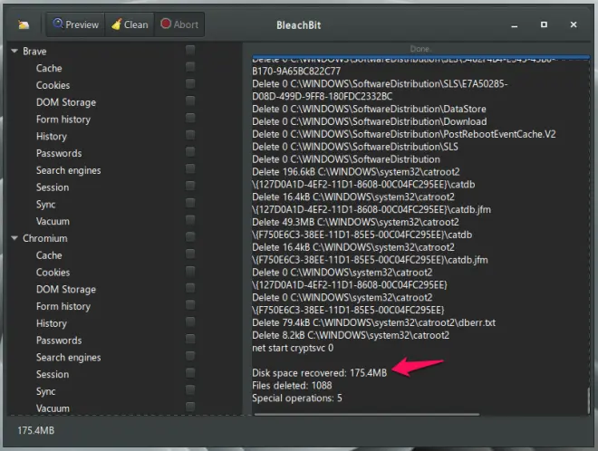Toggle Chromium Session checkbox
The width and height of the screenshot is (598, 451).
pos(190,373)
